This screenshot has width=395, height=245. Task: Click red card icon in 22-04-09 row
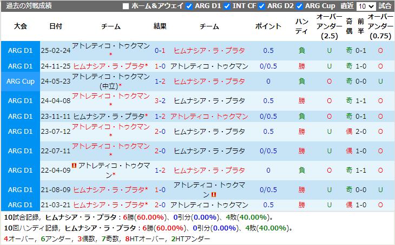[x=74, y=165]
